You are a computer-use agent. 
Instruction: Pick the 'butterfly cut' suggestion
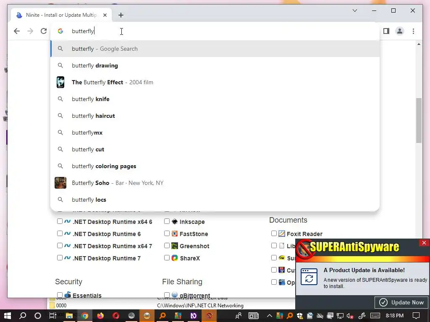[215, 149]
